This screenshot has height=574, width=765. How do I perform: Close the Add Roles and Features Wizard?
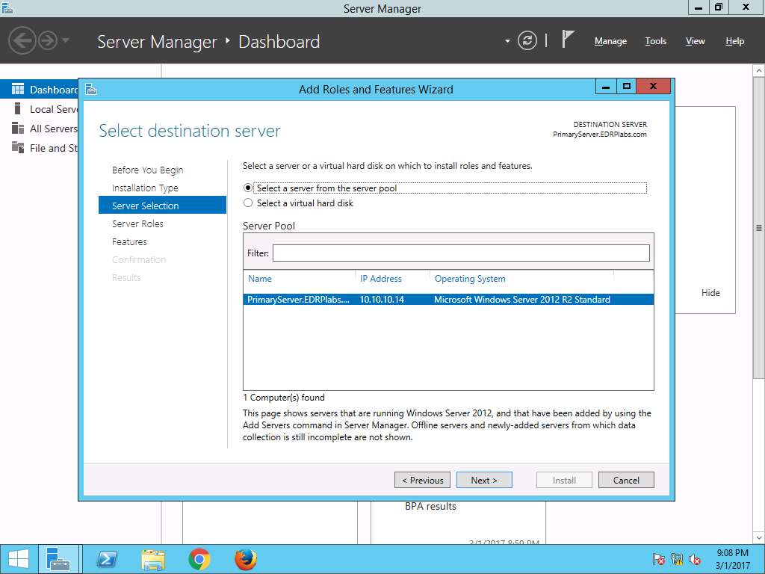pos(653,87)
